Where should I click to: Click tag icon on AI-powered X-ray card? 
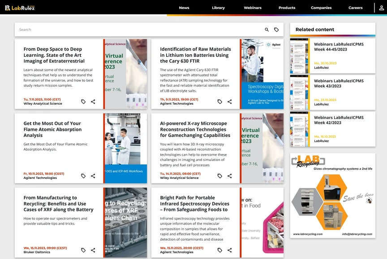[x=220, y=176]
